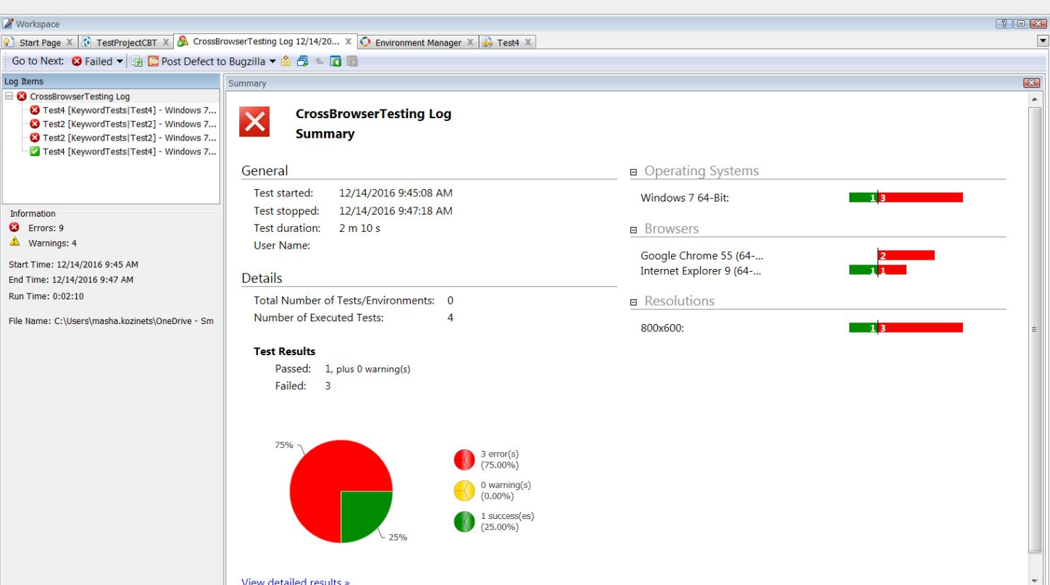Click the yellow warning icon beside Warnings: 4
The width and height of the screenshot is (1050, 585).
14,242
